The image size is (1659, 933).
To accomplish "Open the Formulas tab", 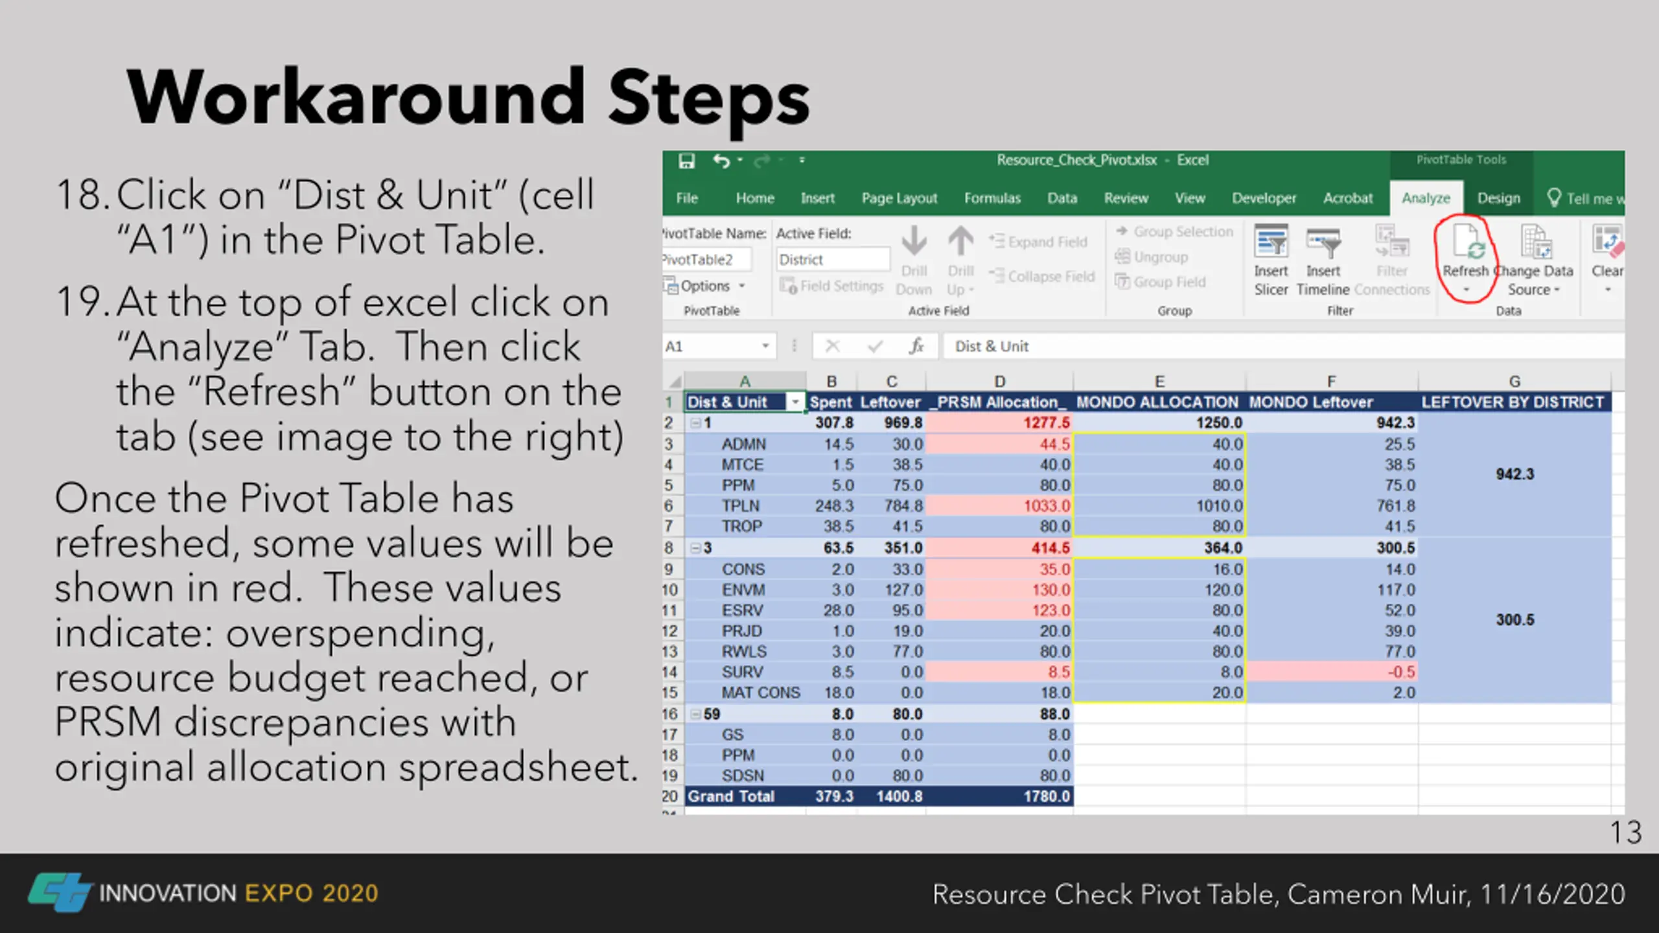I will (992, 198).
